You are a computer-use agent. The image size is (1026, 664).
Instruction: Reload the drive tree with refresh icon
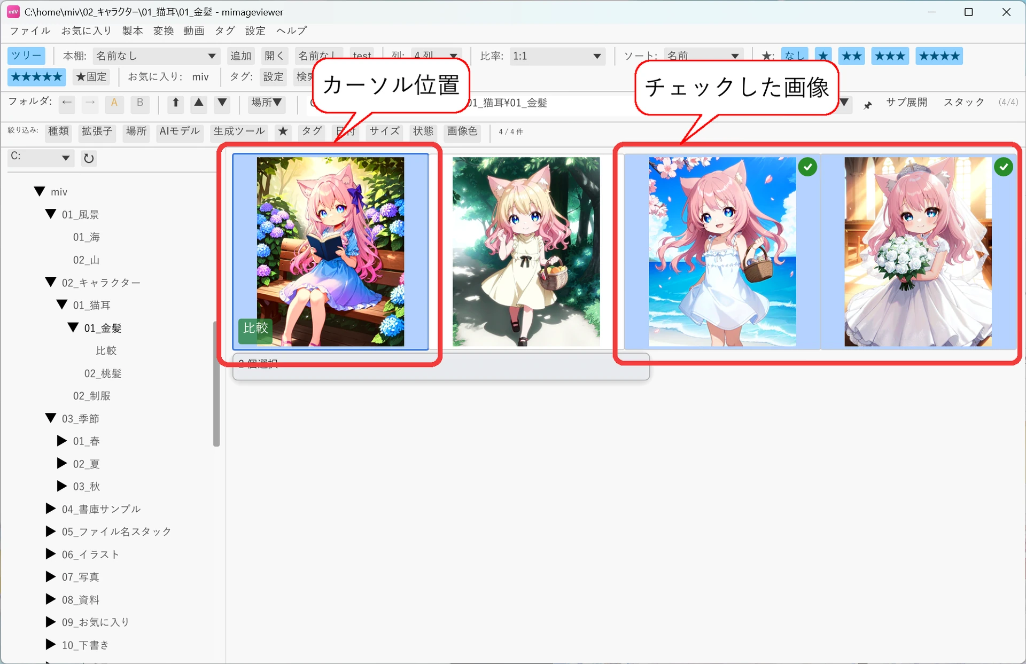(89, 158)
